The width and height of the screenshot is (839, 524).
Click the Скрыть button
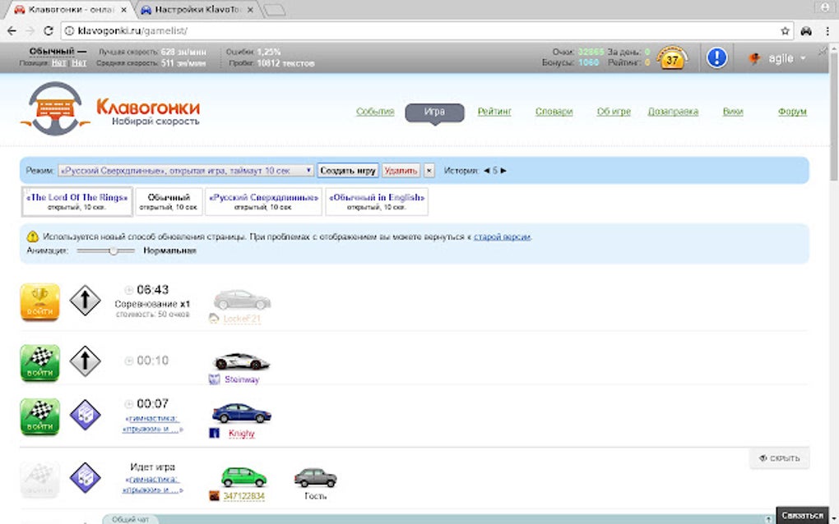(779, 458)
